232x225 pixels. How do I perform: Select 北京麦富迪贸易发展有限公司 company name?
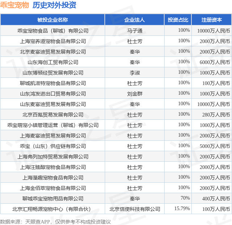coord(53,52)
